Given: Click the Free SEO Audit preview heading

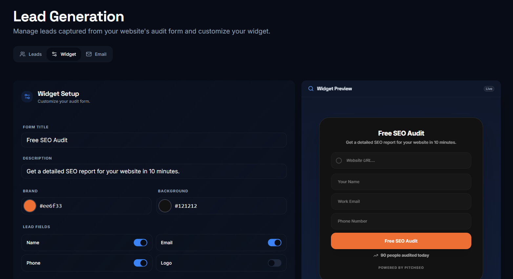Looking at the screenshot, I should click(x=401, y=133).
